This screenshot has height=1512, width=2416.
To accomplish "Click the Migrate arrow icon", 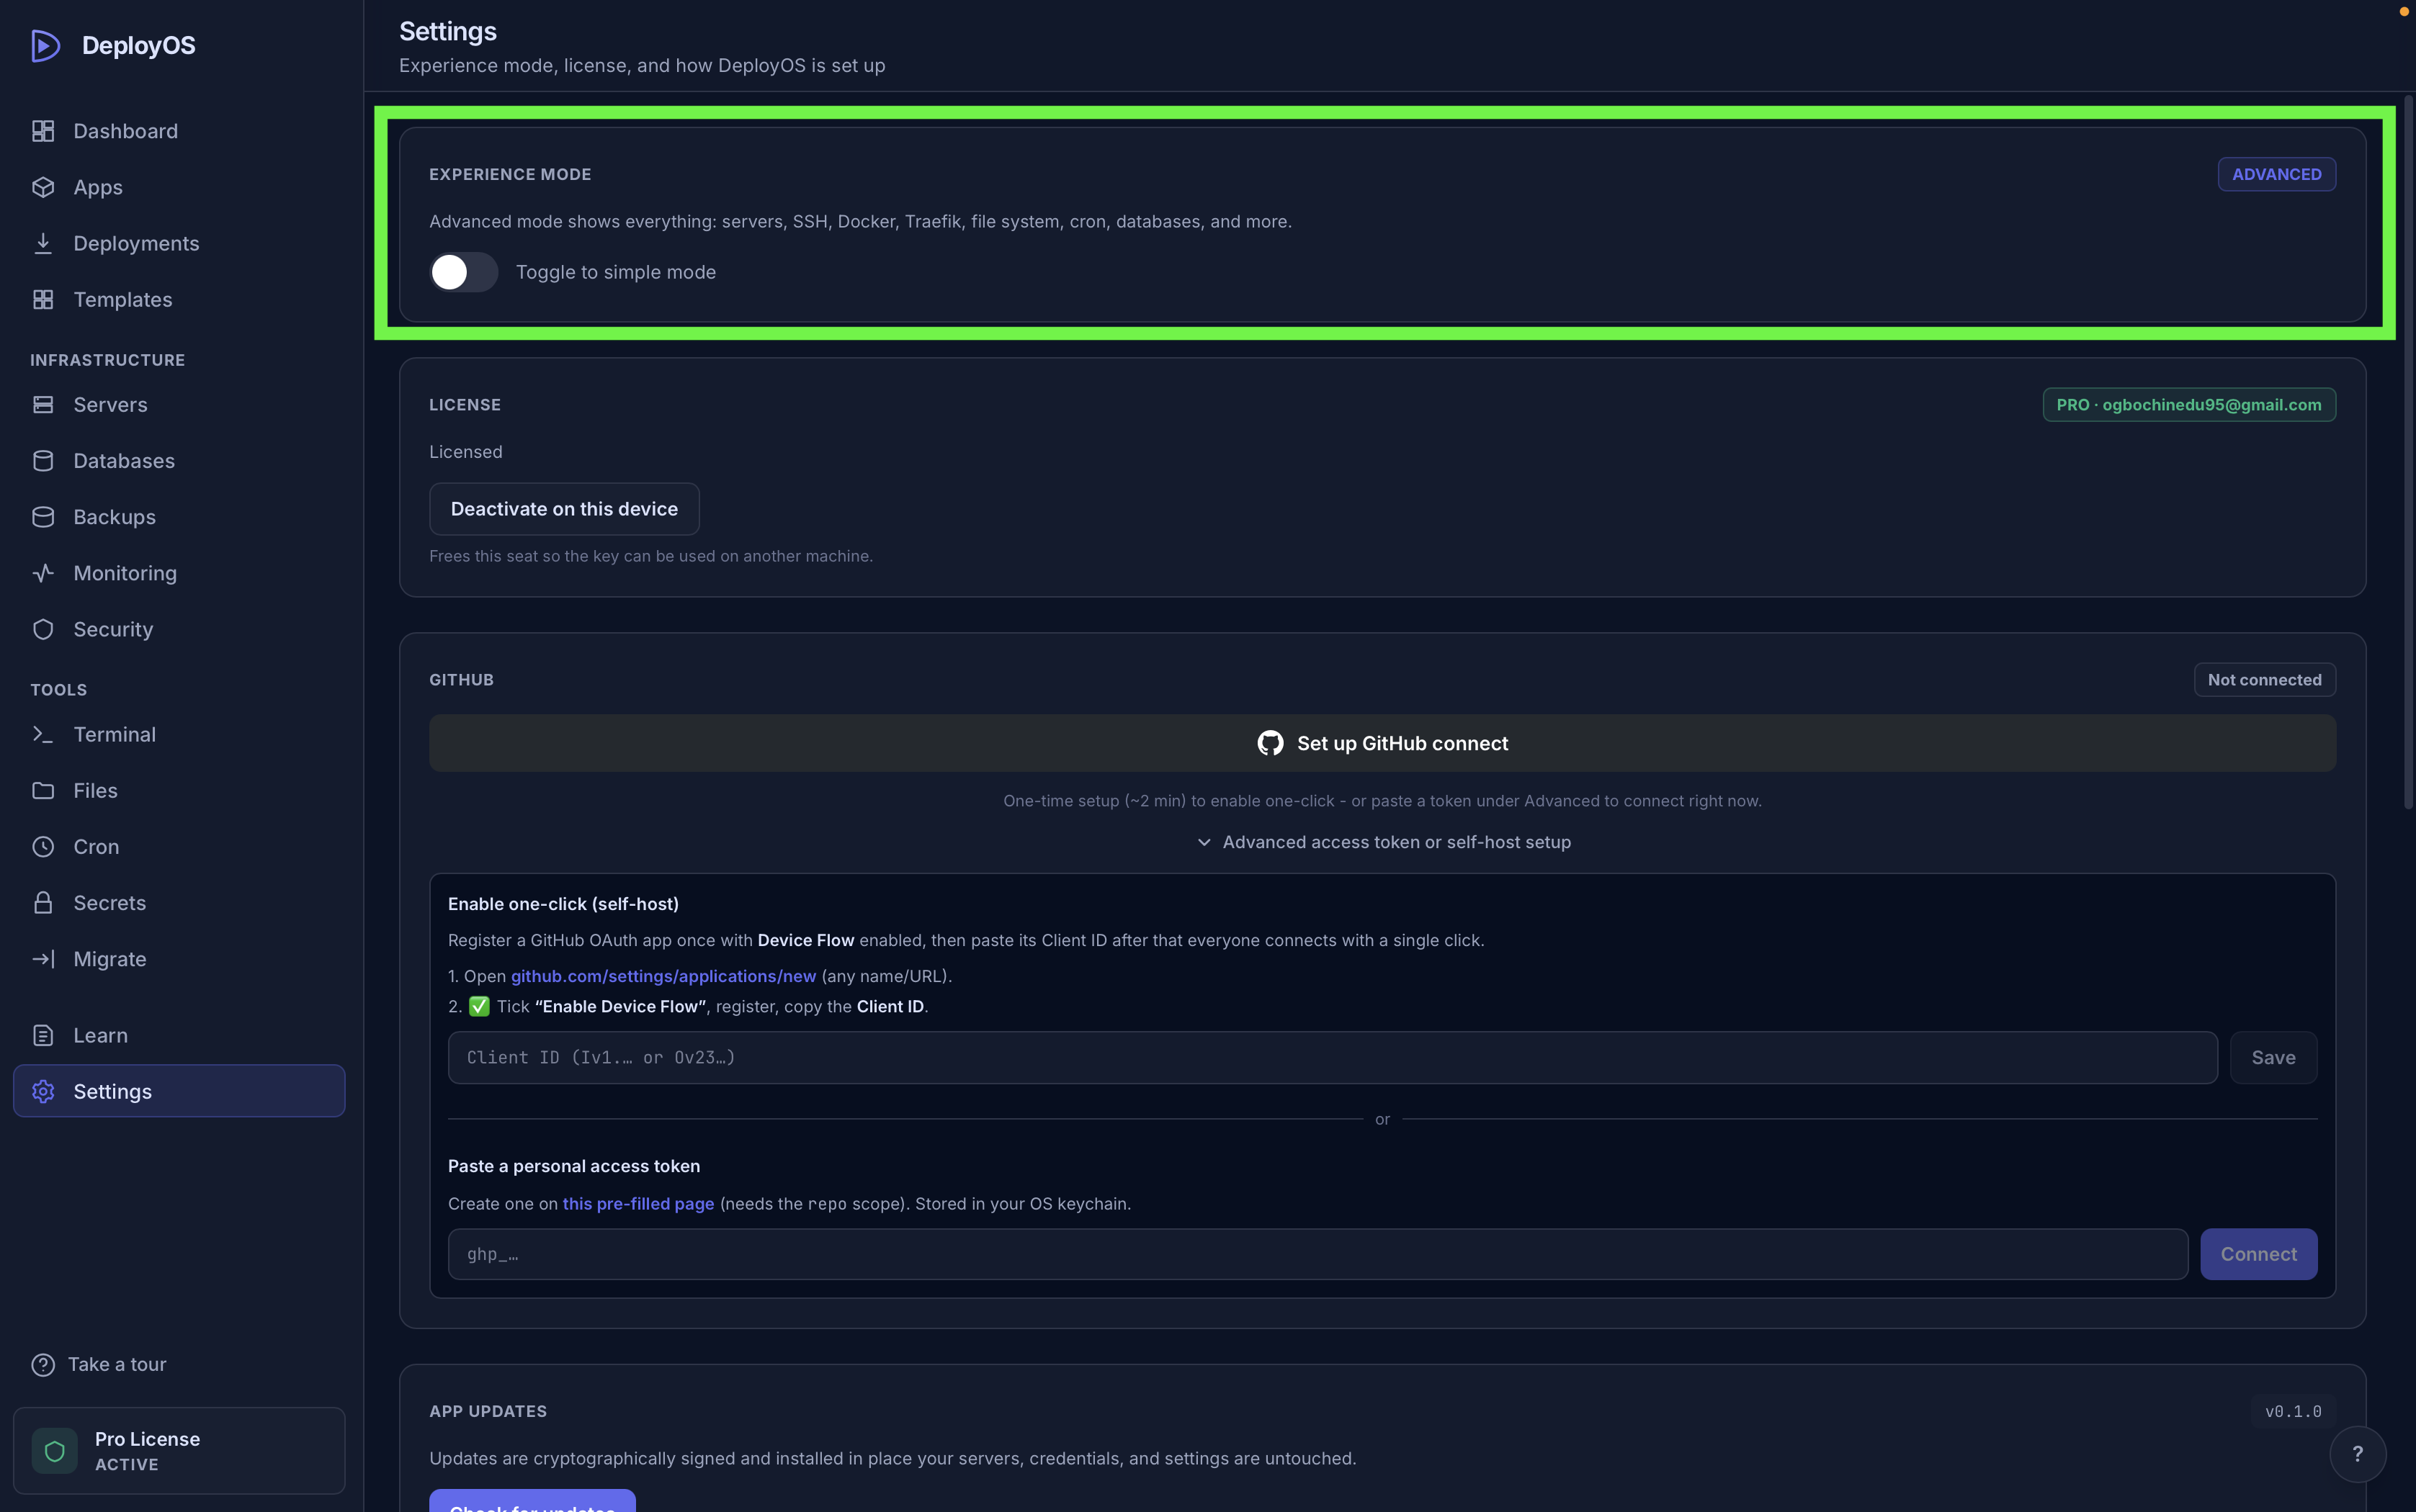I will point(43,958).
